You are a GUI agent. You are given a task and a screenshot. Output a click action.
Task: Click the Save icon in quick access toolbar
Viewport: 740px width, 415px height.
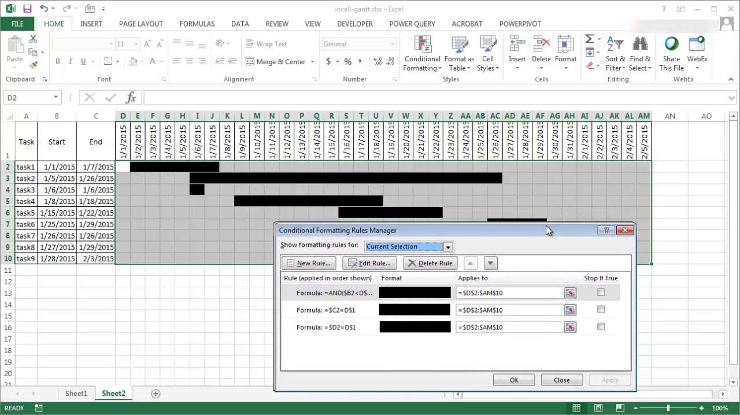pos(27,9)
